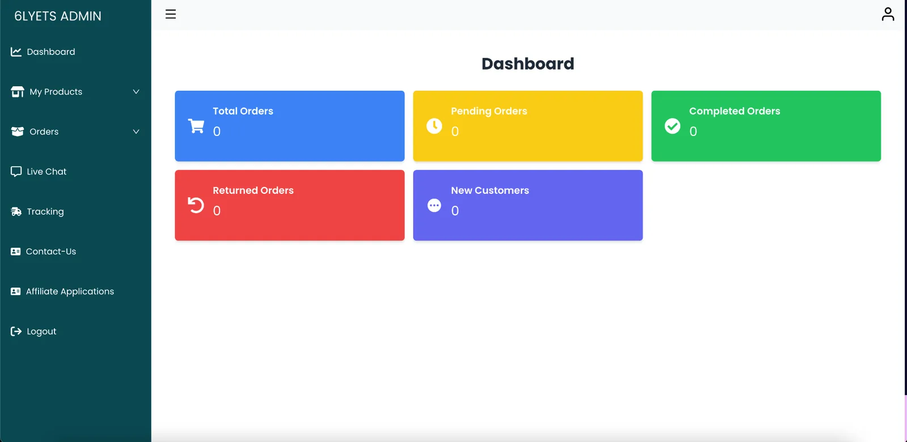Click the Total Orders label
907x442 pixels.
pos(243,111)
